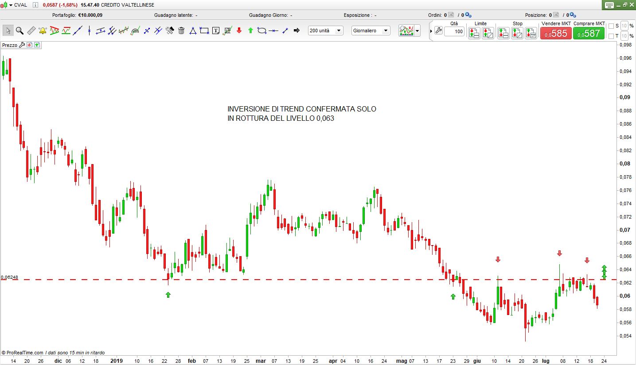Click the Vendere MKT 0,0585 button
This screenshot has width=636, height=365.
click(555, 33)
